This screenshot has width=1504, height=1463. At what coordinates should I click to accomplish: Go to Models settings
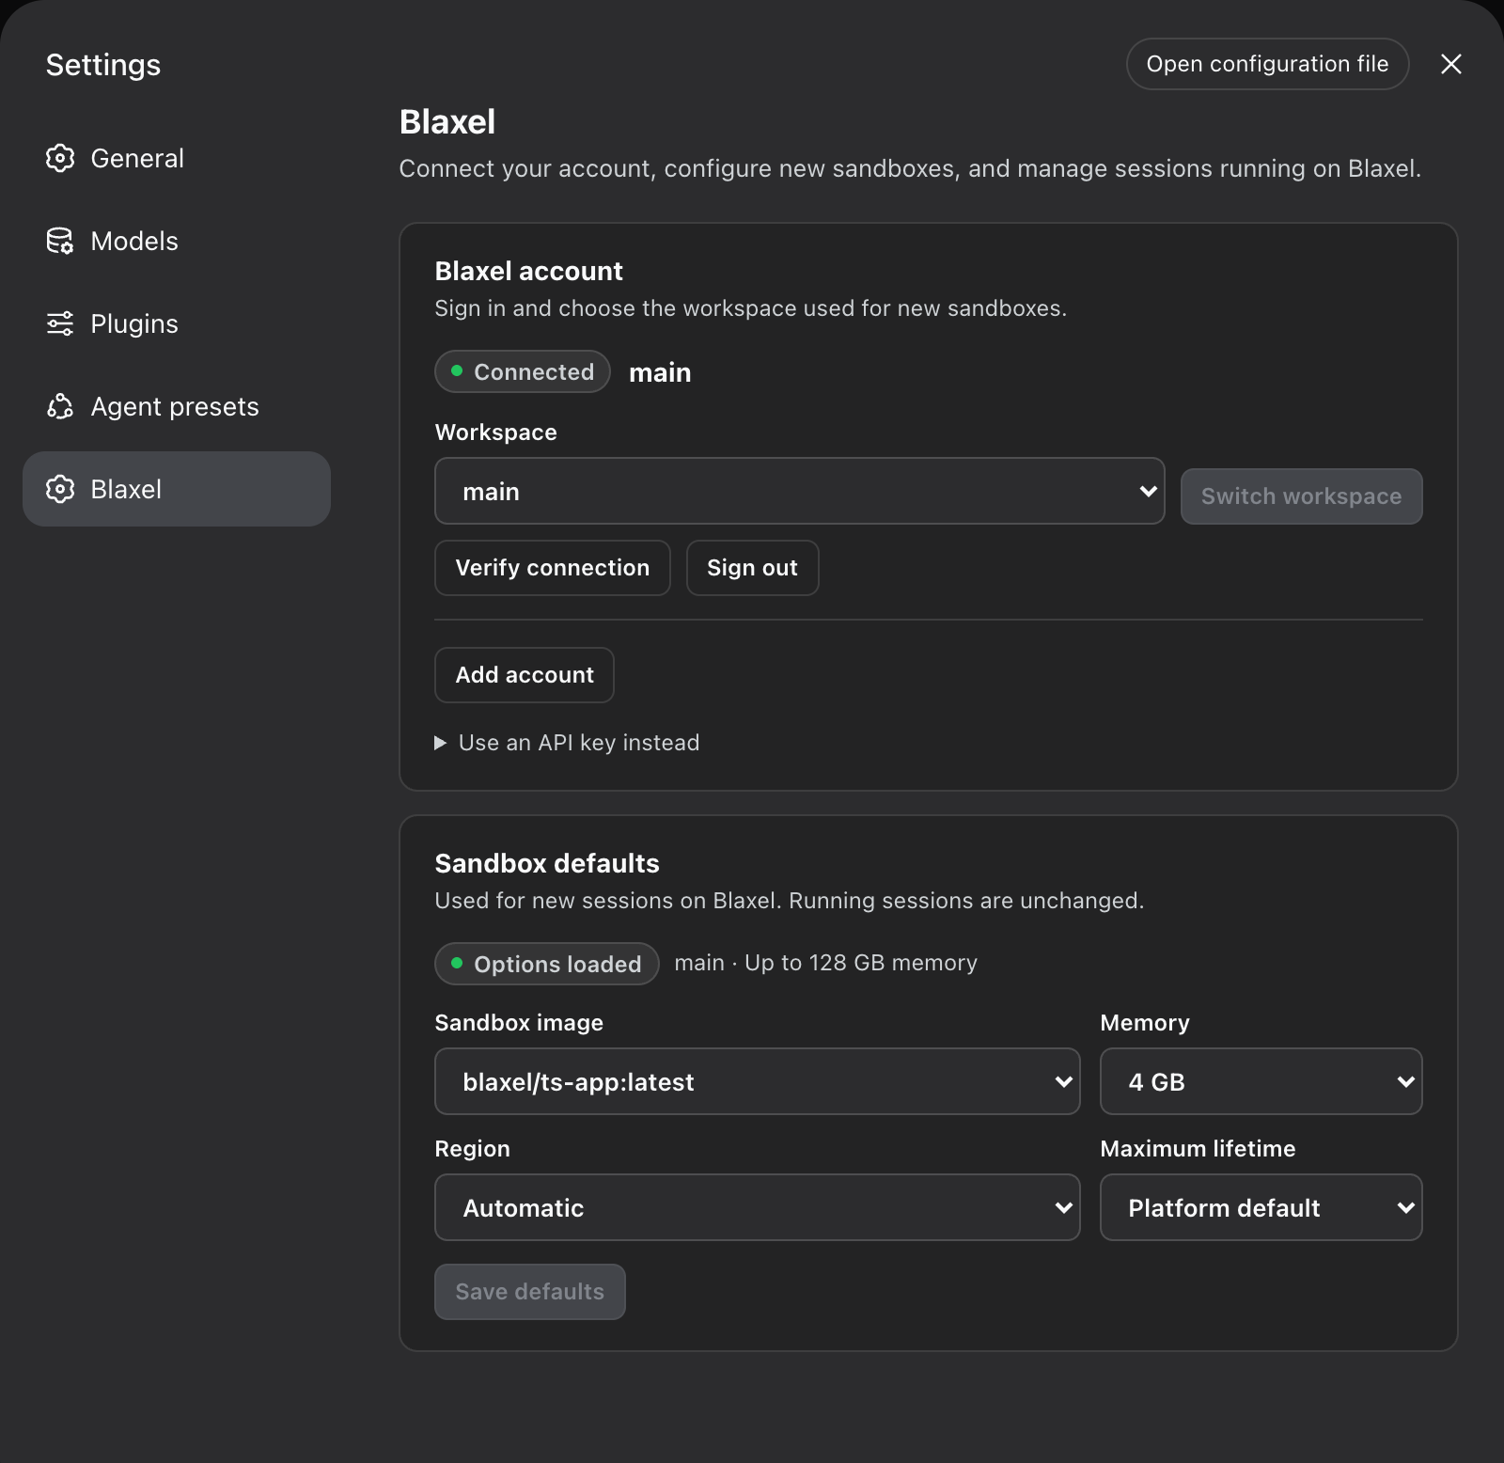point(177,241)
